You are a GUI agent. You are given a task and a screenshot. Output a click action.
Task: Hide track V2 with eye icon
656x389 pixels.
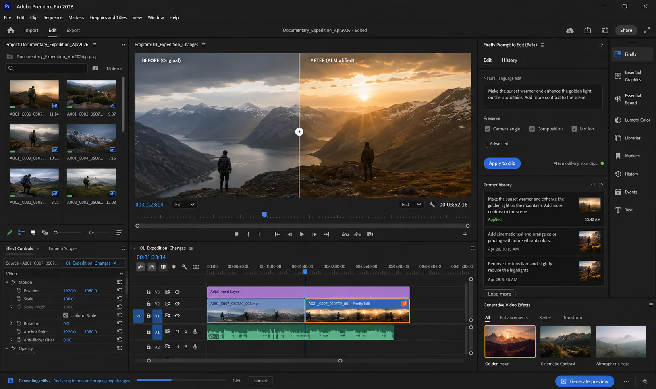click(x=177, y=304)
